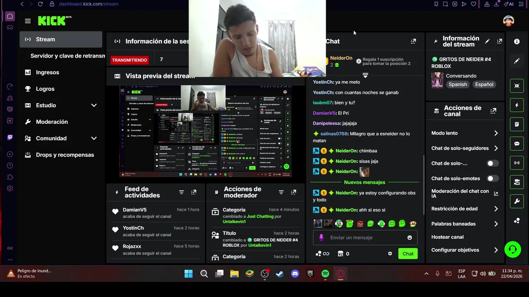The width and height of the screenshot is (529, 297).
Task: Click the chat panel scrollbar
Action: [x=423, y=184]
